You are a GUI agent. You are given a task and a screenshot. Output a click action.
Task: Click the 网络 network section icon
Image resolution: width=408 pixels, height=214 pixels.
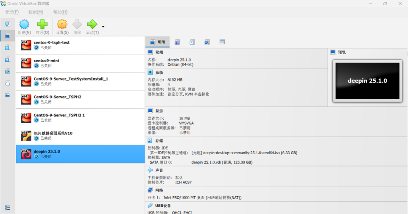coord(150,190)
